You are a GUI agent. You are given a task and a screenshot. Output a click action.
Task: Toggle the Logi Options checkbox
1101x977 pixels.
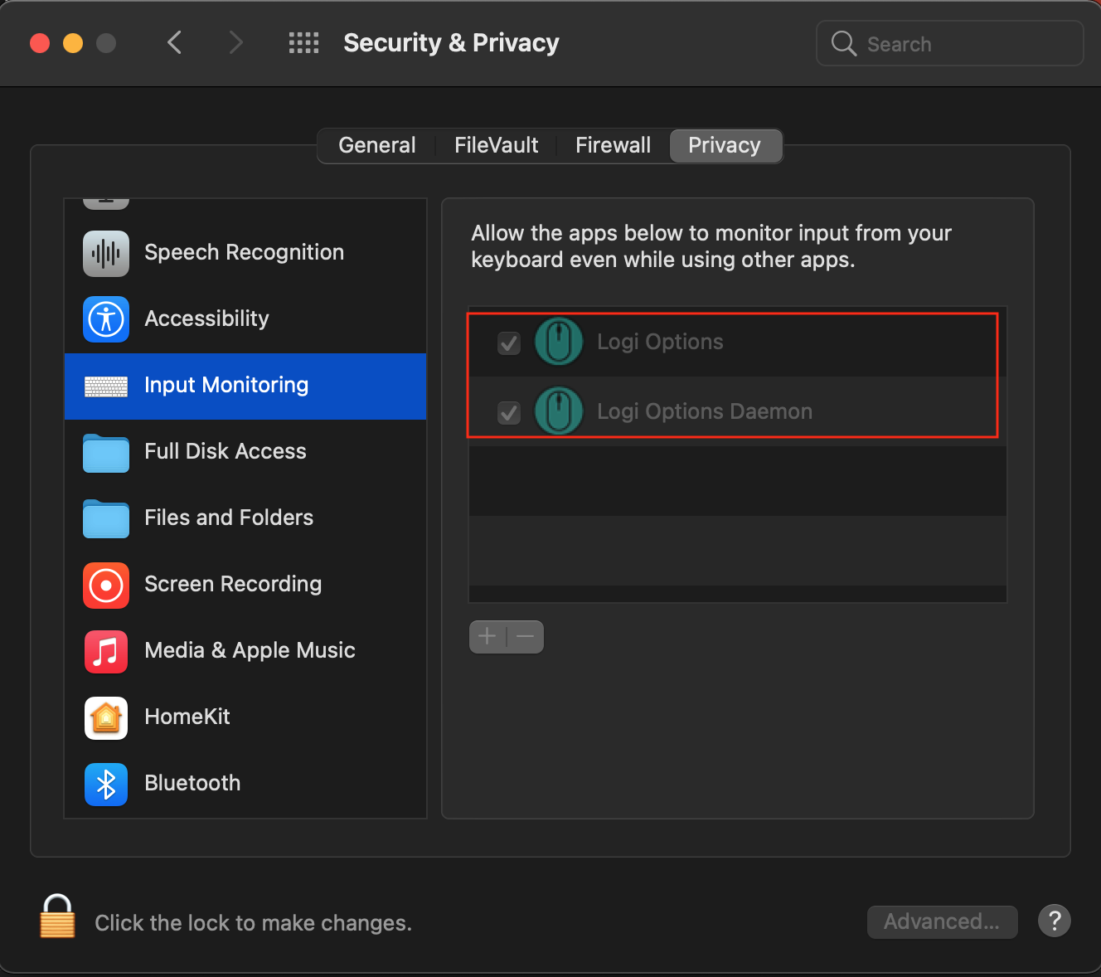tap(509, 343)
